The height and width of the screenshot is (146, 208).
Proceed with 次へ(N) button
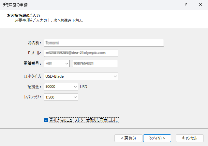[x=157, y=138]
